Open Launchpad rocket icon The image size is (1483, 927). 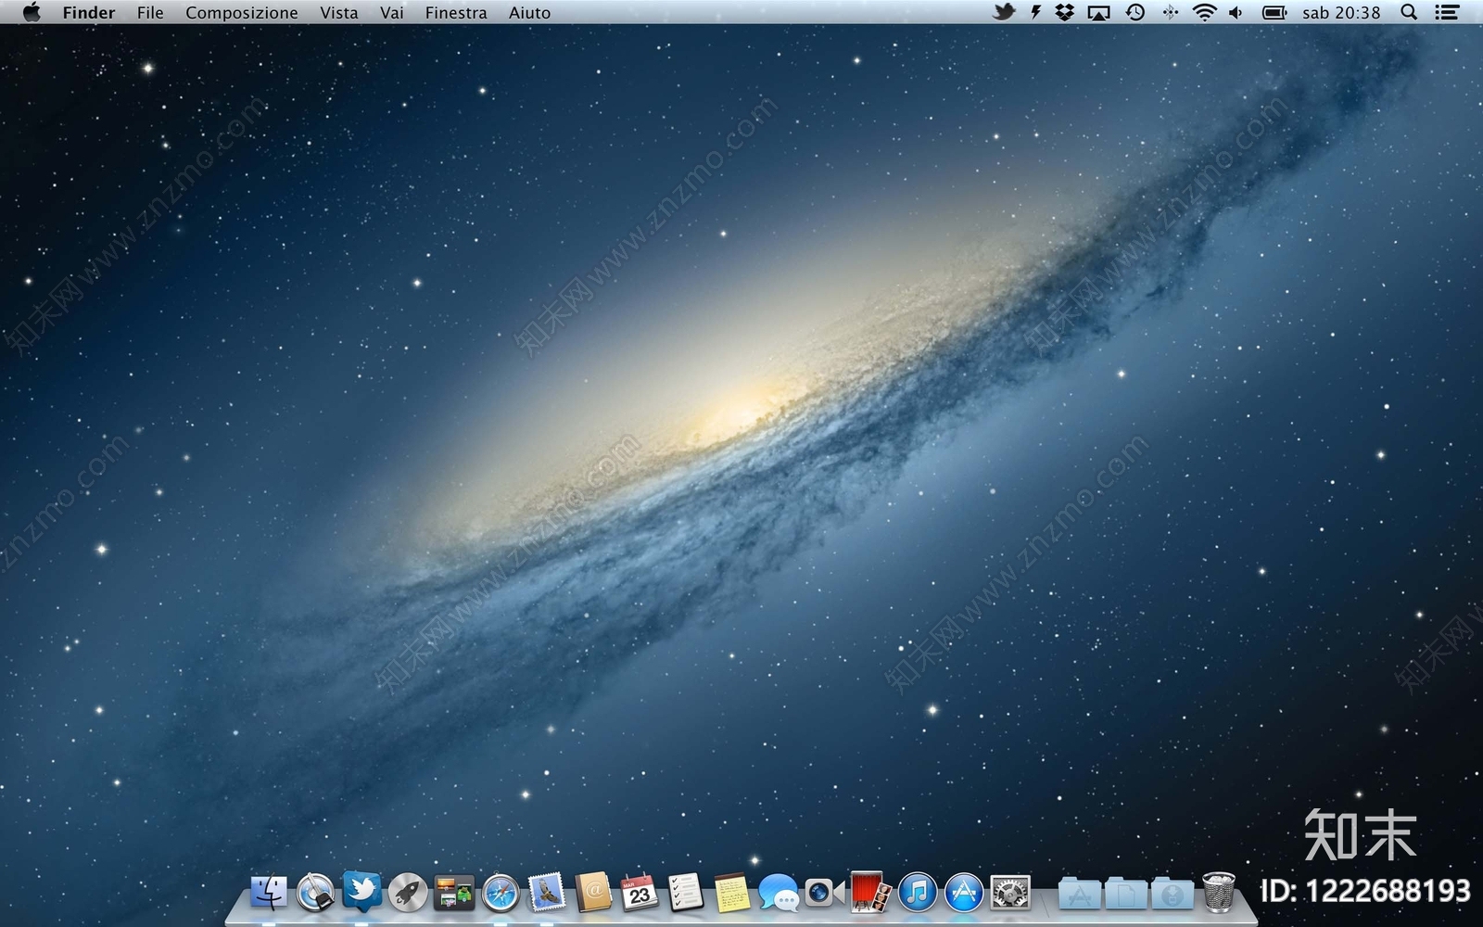coord(408,893)
